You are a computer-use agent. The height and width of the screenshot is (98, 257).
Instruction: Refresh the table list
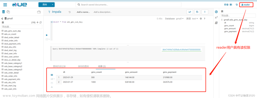pos(41,22)
